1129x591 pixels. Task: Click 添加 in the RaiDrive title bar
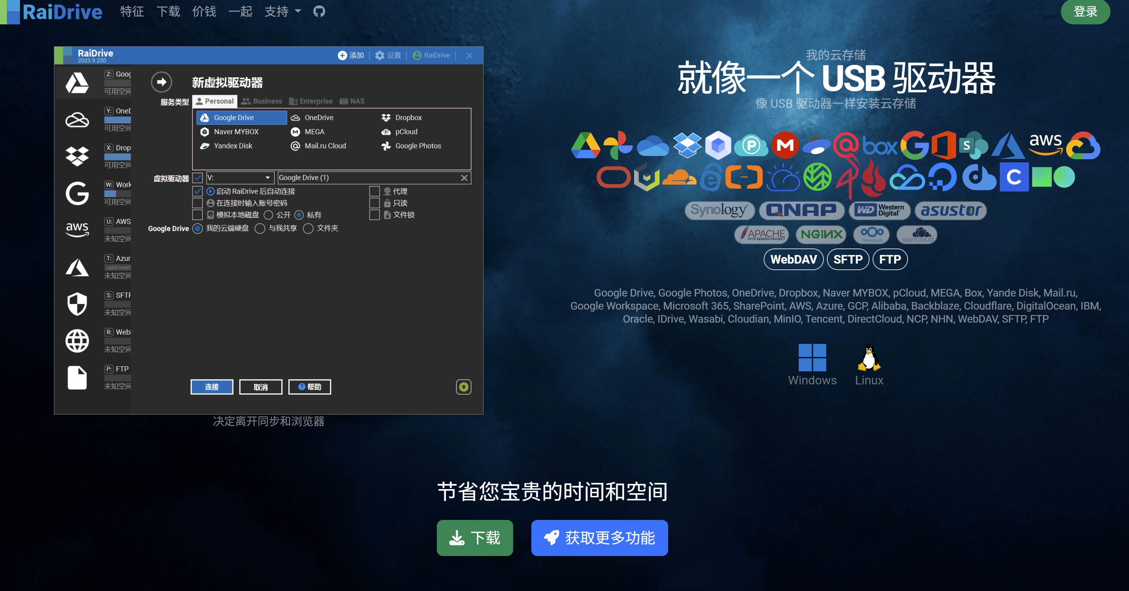(x=351, y=55)
